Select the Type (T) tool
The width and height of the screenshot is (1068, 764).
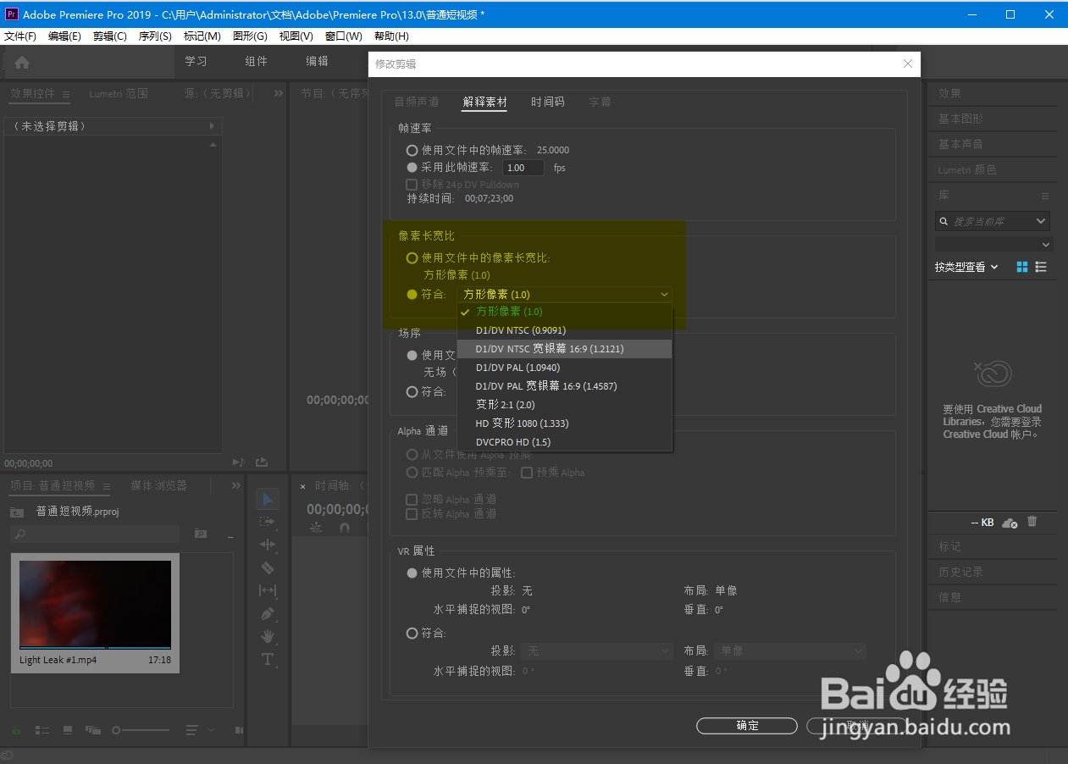click(x=268, y=659)
